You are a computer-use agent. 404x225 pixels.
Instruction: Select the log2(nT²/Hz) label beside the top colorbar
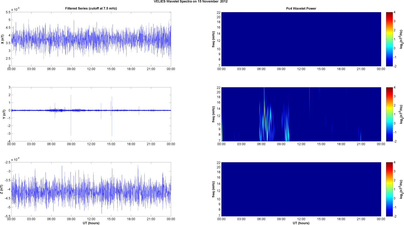401,39
